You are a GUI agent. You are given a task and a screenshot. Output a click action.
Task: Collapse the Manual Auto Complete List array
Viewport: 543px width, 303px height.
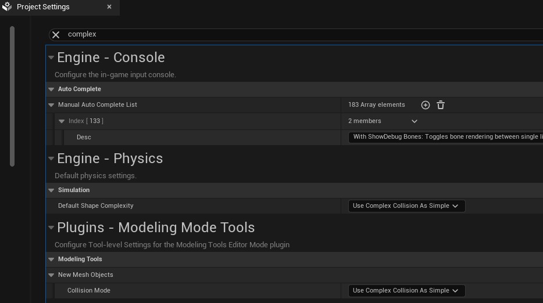pyautogui.click(x=51, y=105)
